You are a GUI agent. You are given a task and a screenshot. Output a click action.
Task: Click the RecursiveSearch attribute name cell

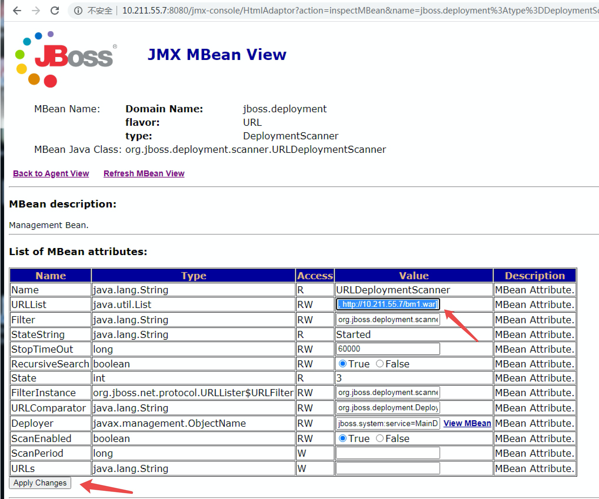[51, 364]
